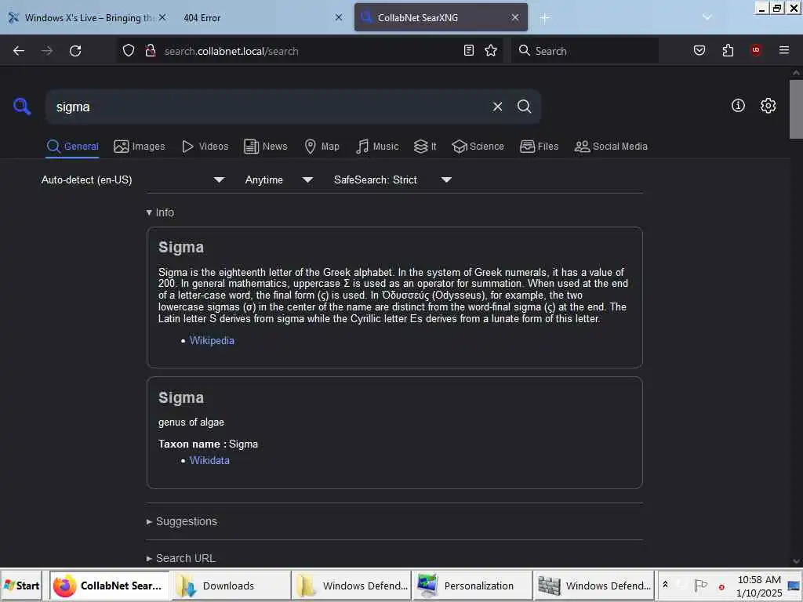View site security lock info
The width and height of the screenshot is (803, 602).
(x=151, y=51)
